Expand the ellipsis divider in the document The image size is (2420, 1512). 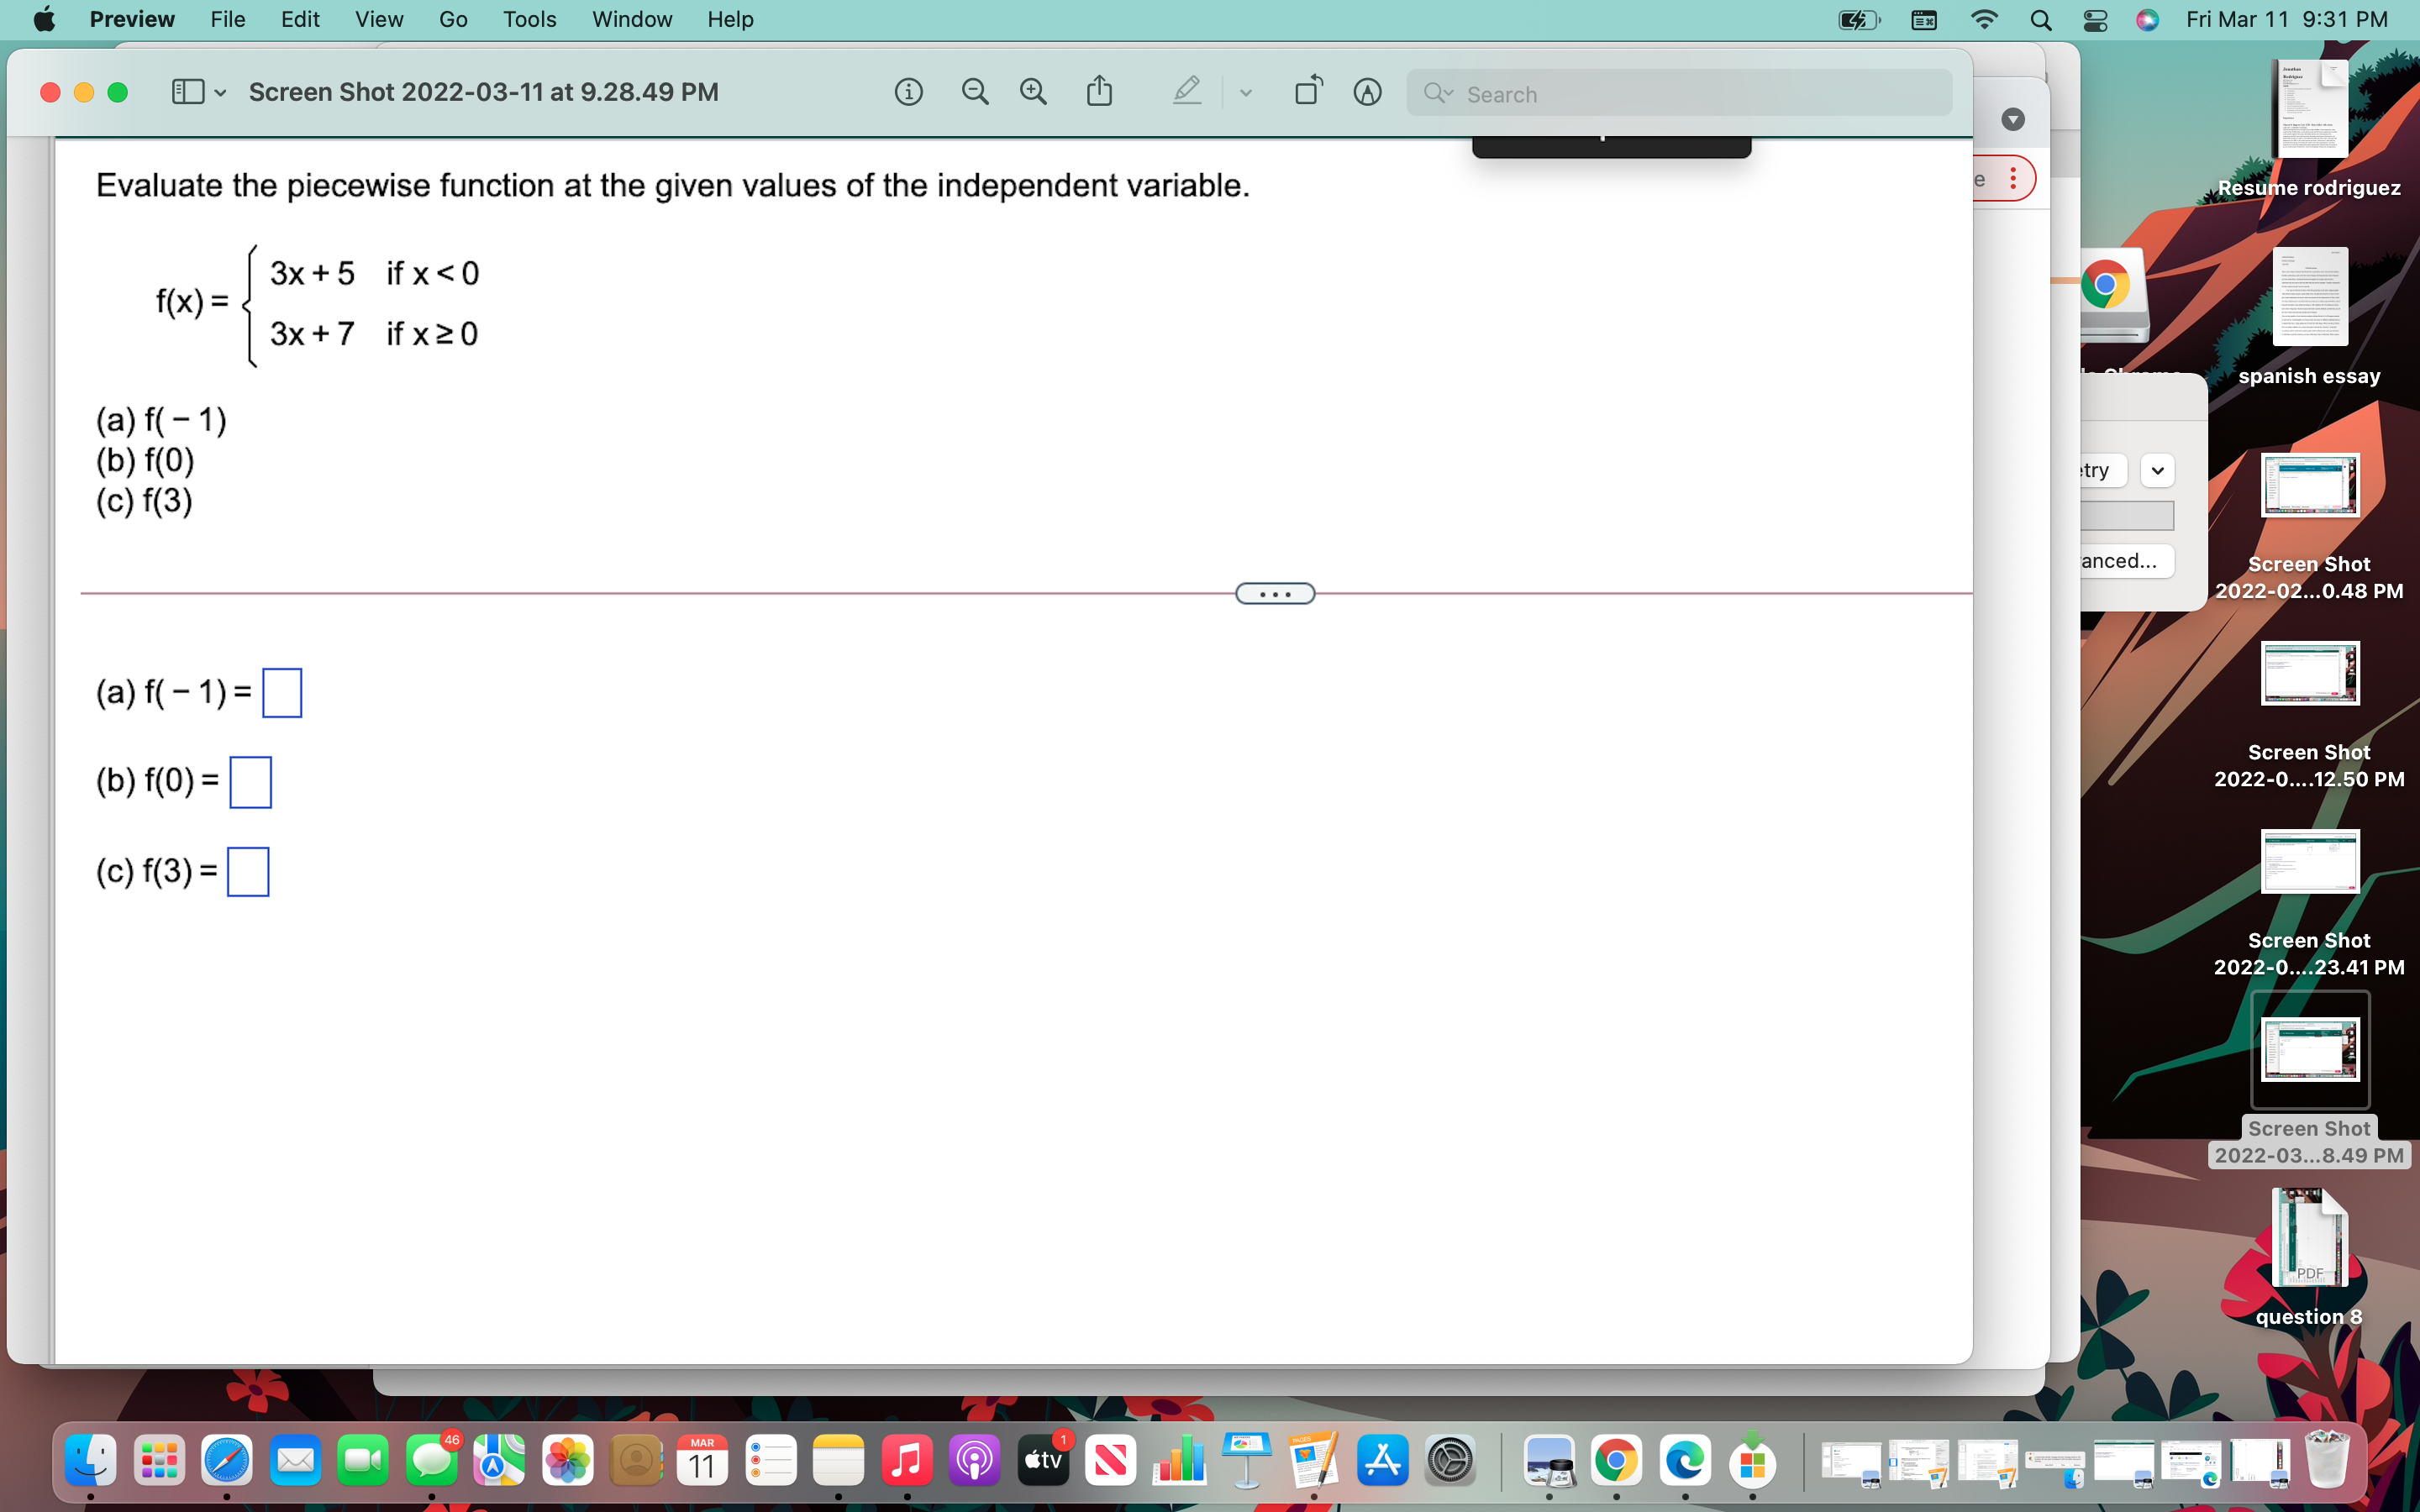tap(1275, 593)
